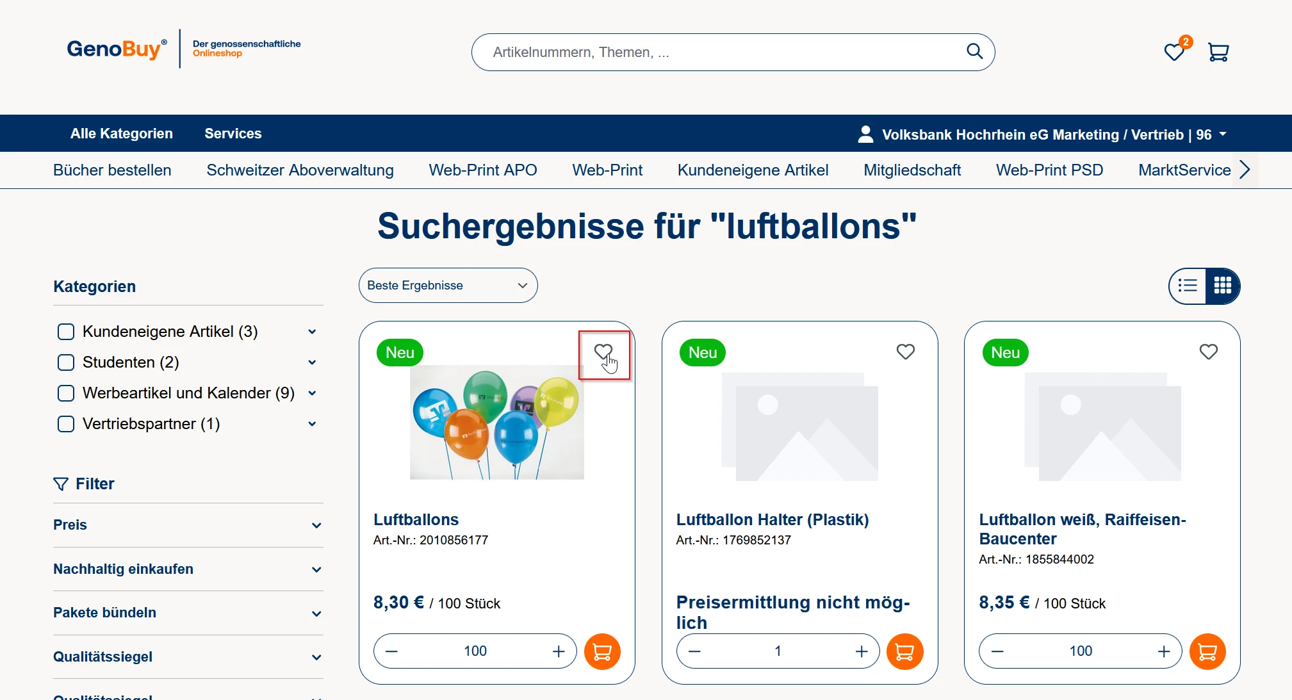Screen dimensions: 1292x700
Task: Switch to grid view layout
Action: pos(1222,286)
